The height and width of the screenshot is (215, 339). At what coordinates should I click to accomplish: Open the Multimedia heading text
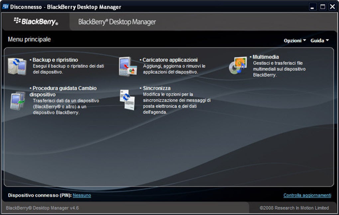(265, 57)
